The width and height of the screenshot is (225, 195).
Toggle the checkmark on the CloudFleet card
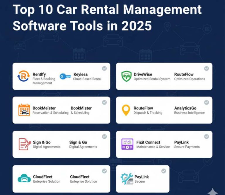(x=104, y=171)
